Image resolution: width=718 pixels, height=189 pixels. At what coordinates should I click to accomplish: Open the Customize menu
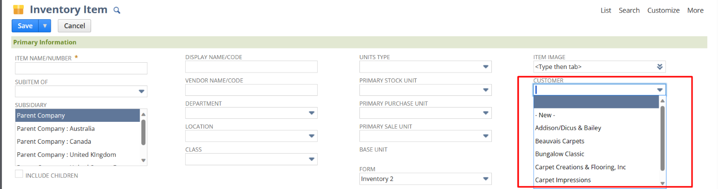pos(663,10)
